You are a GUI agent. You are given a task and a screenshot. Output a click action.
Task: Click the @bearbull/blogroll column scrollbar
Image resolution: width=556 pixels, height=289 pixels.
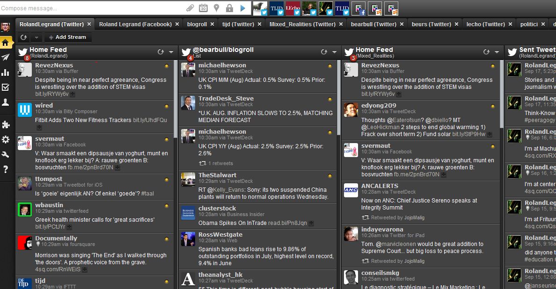click(x=338, y=97)
